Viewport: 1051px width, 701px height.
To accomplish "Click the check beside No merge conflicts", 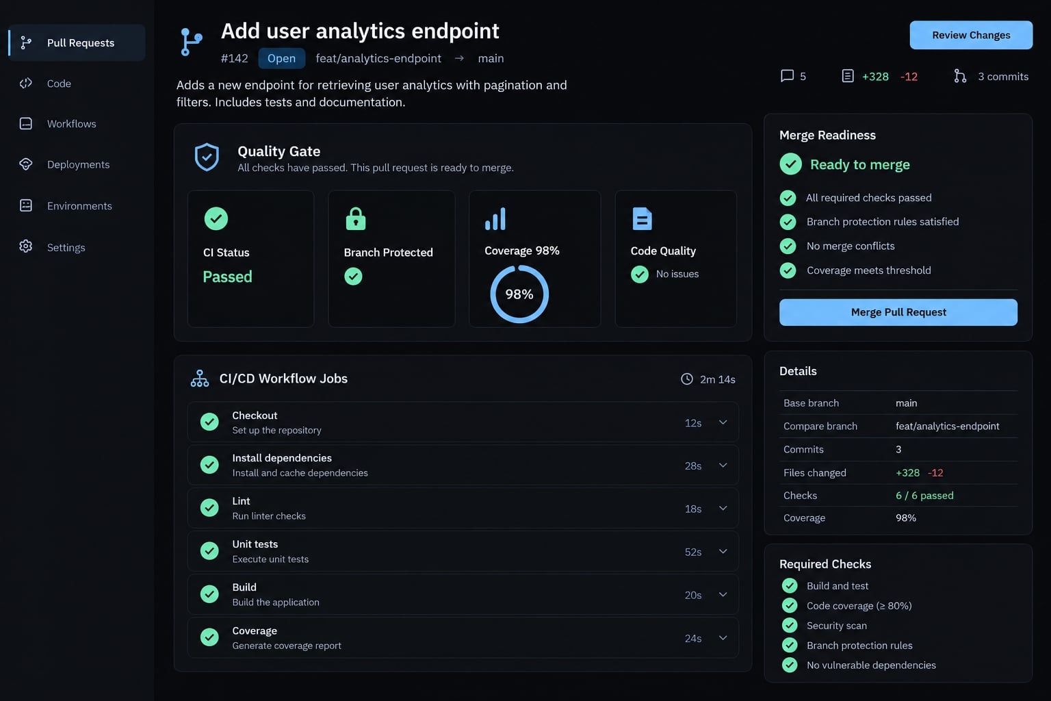I will [x=788, y=246].
